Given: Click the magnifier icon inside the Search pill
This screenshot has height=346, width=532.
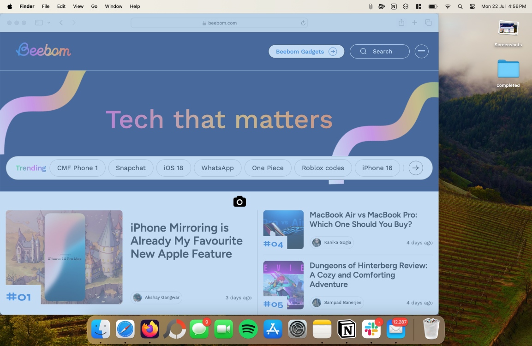Looking at the screenshot, I should click(x=364, y=51).
